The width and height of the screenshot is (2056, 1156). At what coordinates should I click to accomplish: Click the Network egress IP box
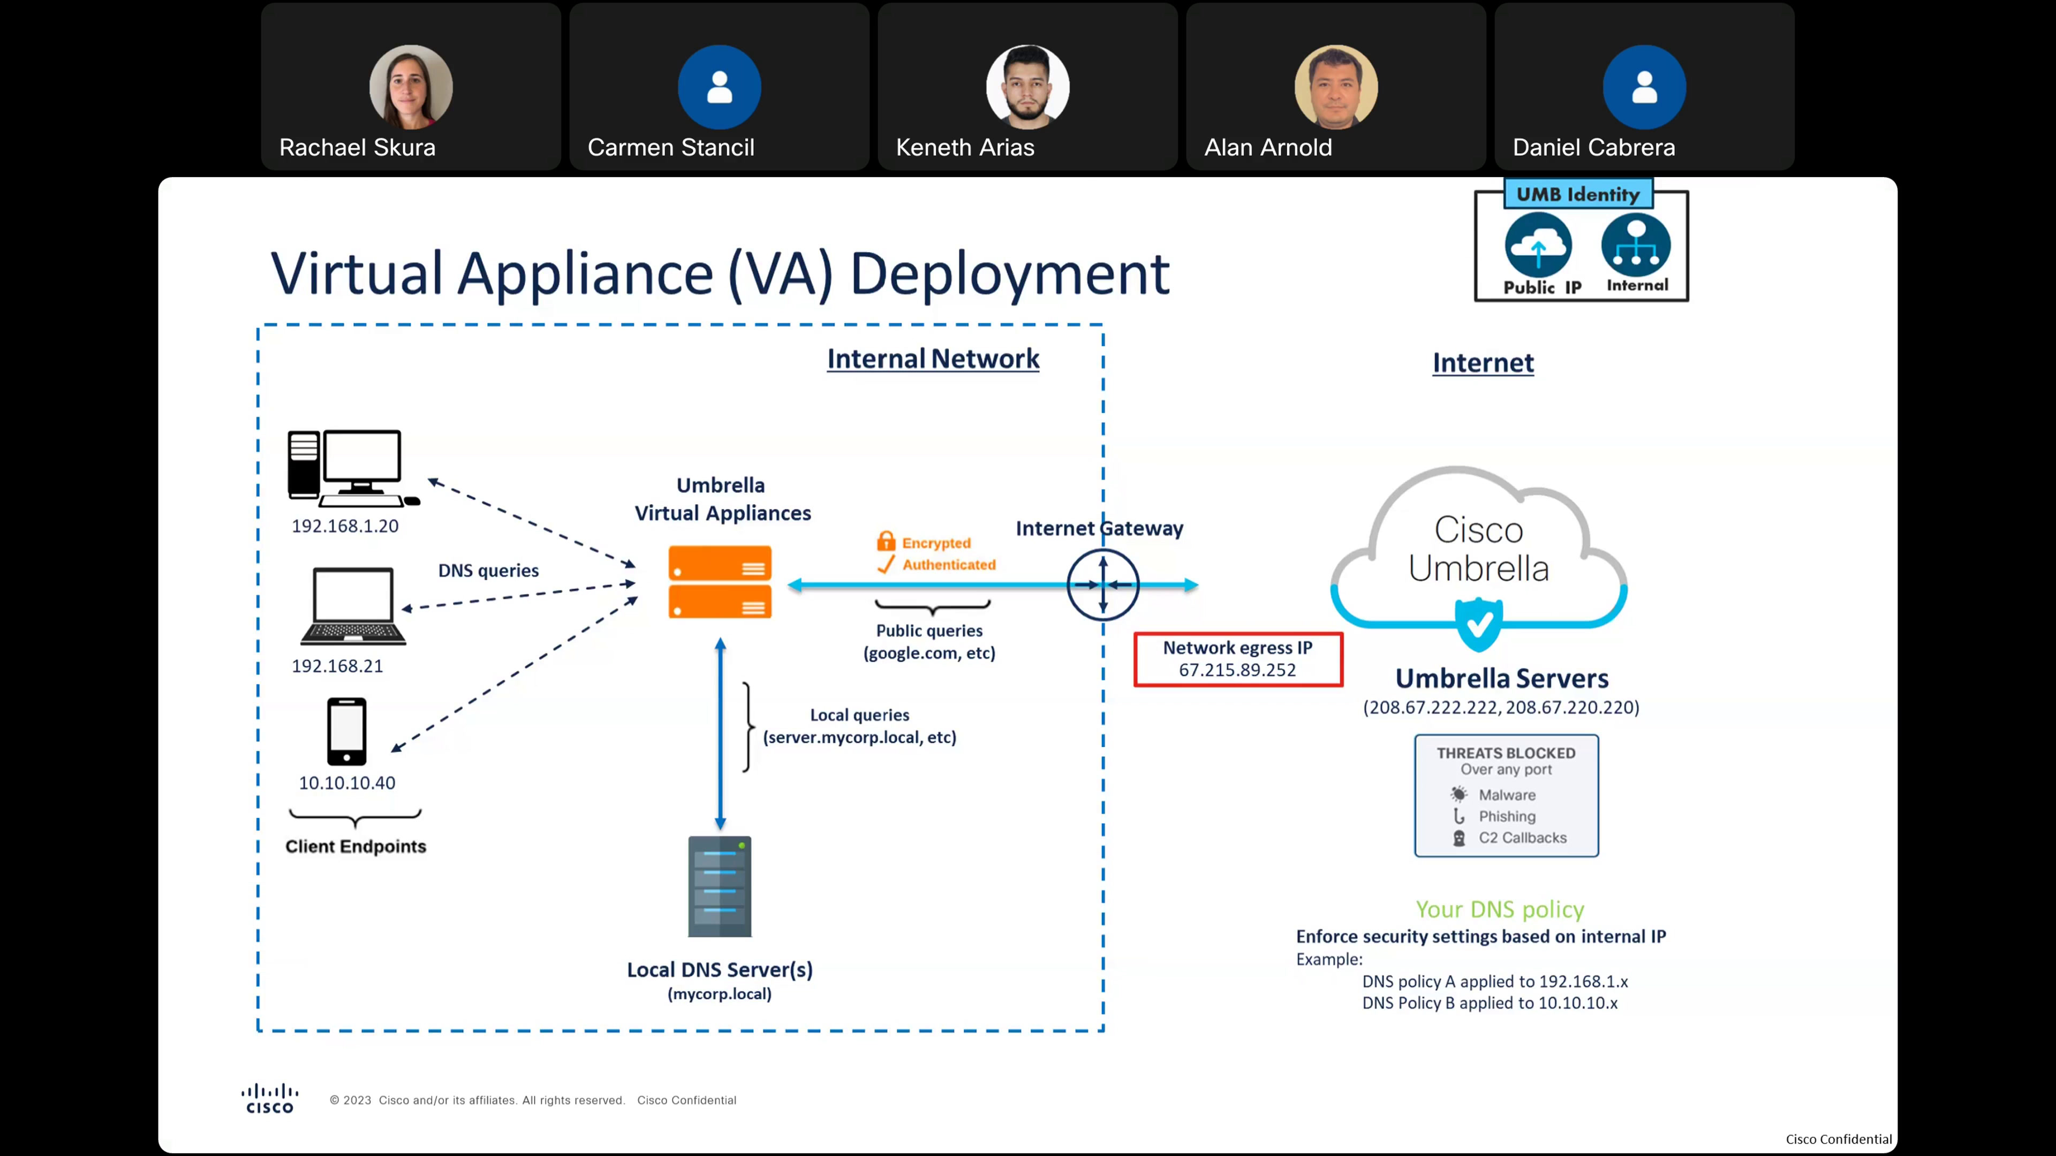pyautogui.click(x=1238, y=659)
